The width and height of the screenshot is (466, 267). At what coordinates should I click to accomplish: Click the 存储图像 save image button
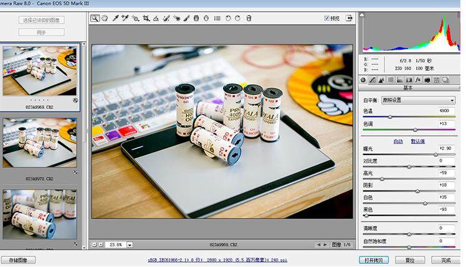pyautogui.click(x=18, y=260)
